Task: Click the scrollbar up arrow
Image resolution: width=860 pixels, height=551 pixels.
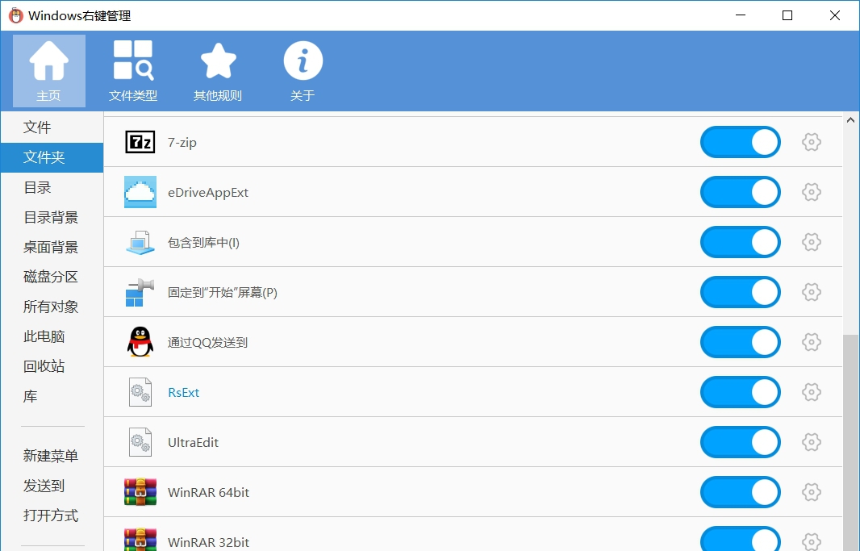Action: [850, 119]
